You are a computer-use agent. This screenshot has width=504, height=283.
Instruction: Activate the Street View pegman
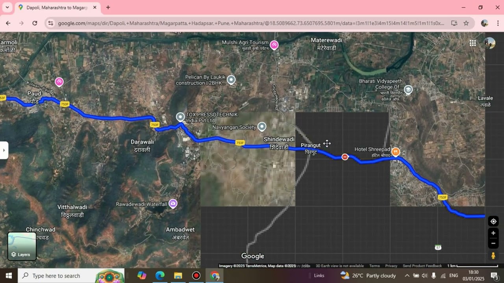coord(493,256)
